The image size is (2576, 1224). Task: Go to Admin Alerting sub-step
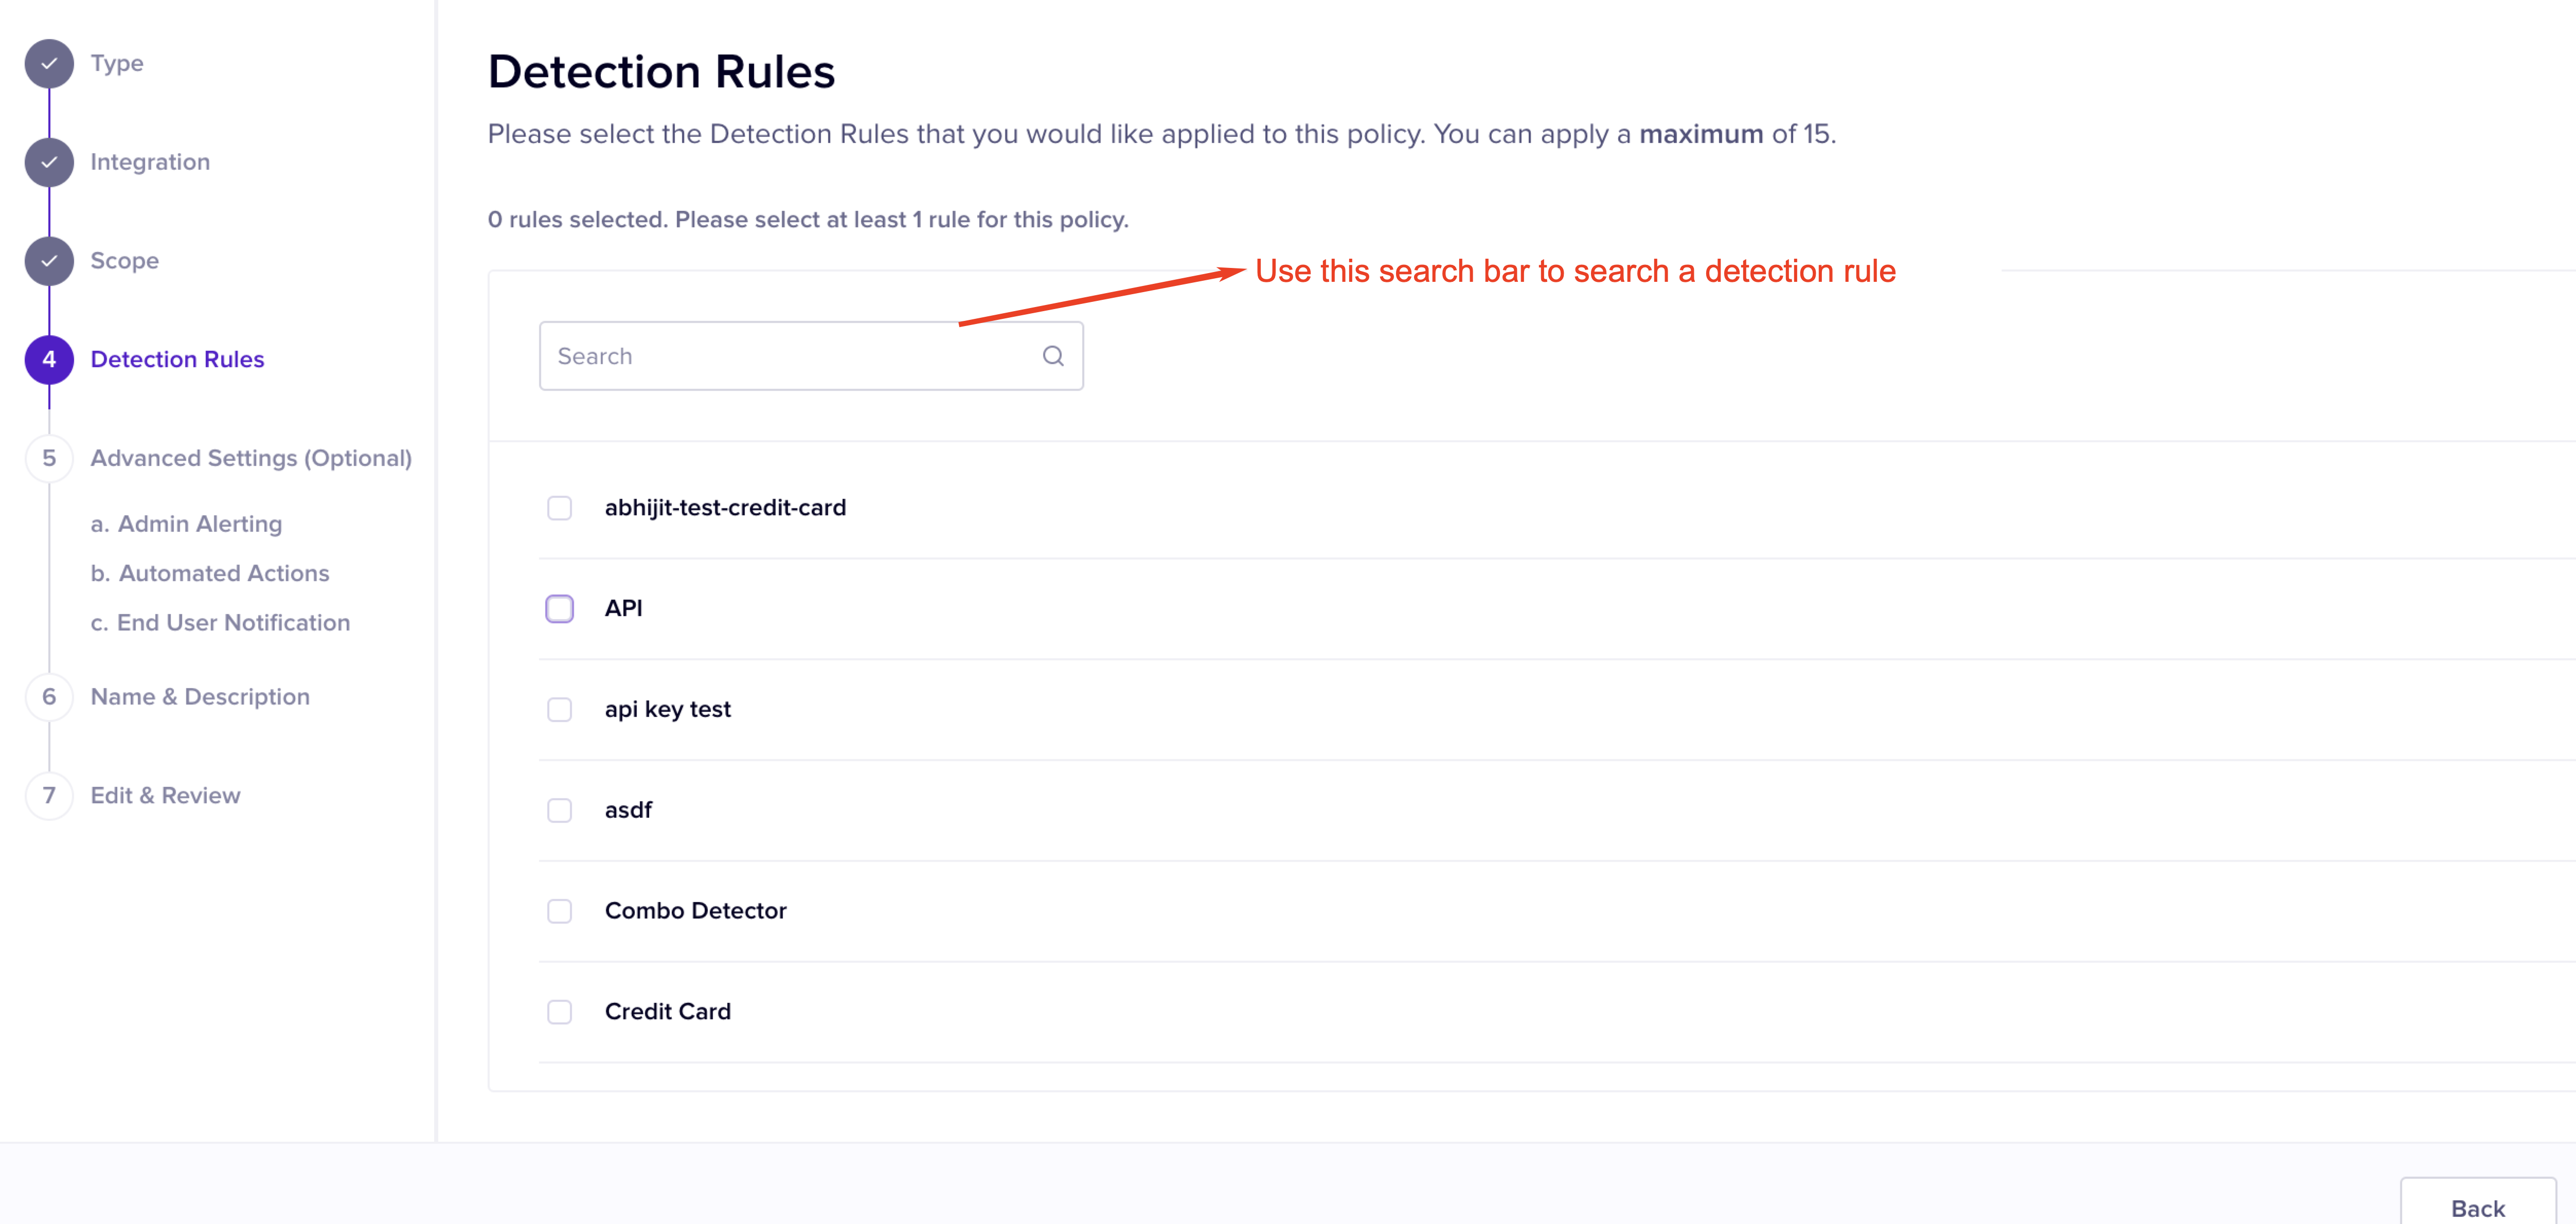(186, 524)
